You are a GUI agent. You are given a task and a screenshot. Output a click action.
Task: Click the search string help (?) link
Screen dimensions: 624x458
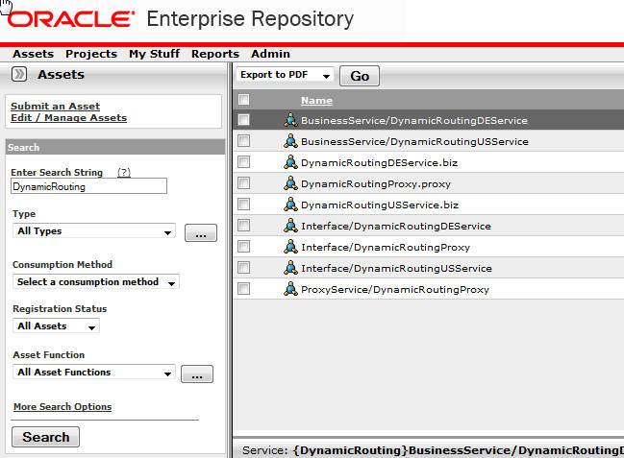(124, 173)
